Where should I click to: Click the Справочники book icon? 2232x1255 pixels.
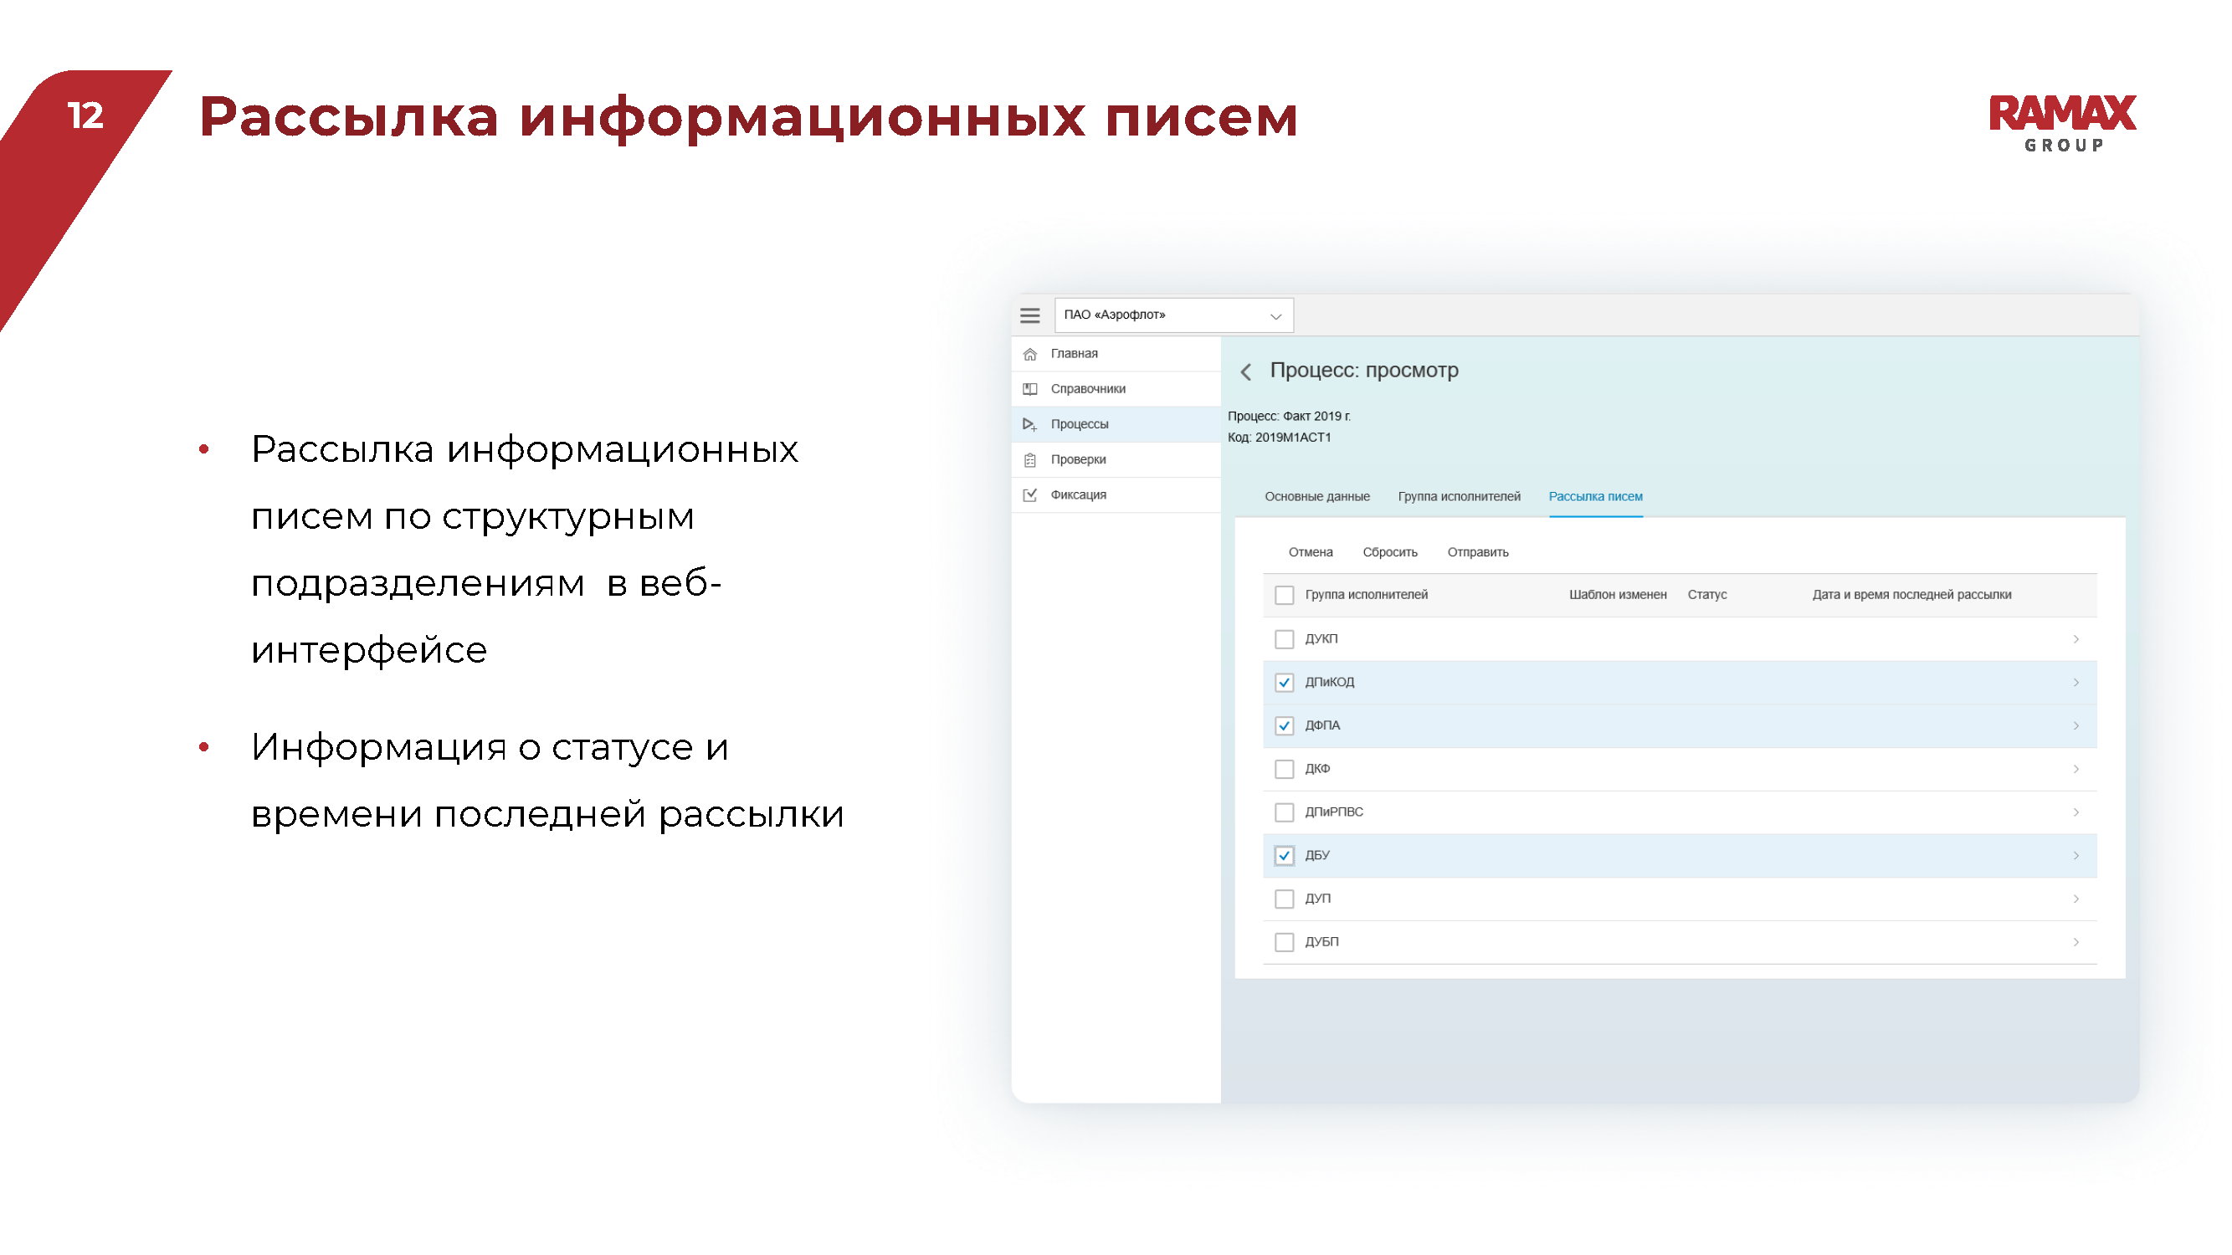click(1029, 389)
